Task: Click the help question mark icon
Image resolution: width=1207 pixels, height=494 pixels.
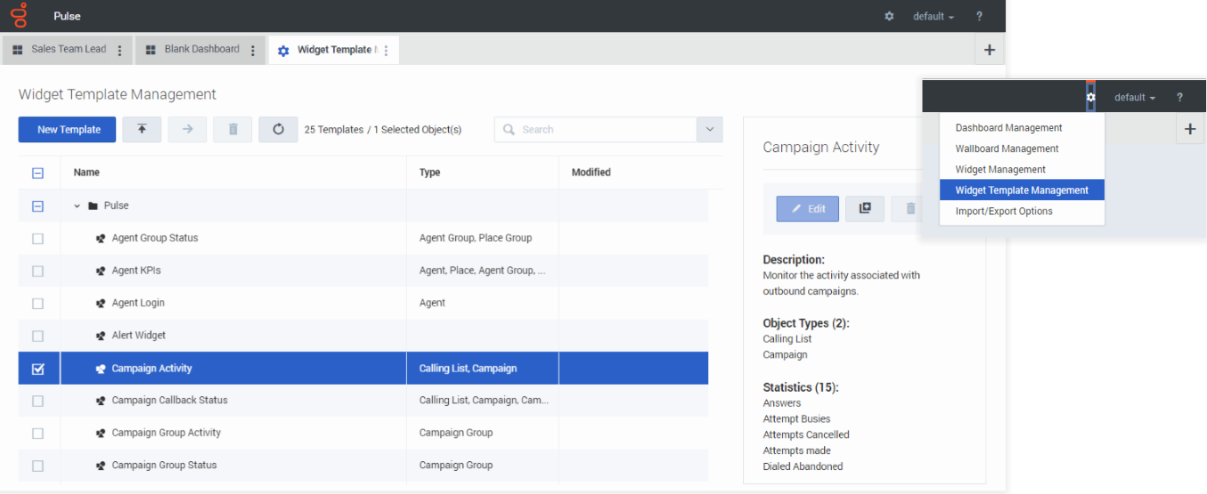Action: point(979,16)
